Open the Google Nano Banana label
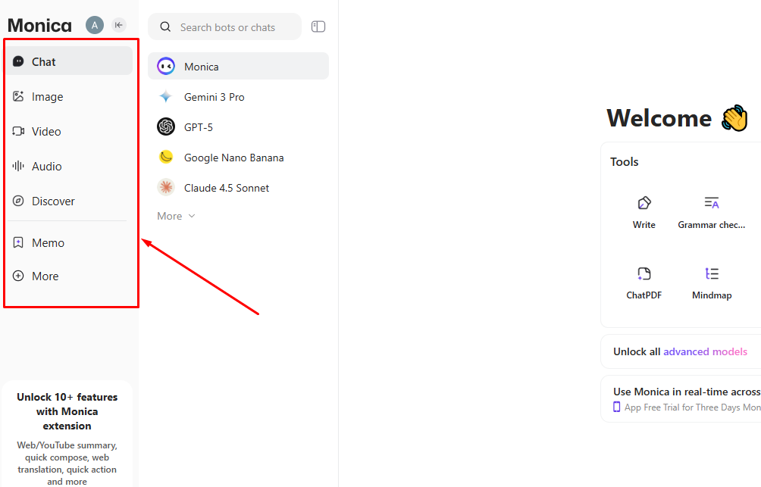Image resolution: width=761 pixels, height=487 pixels. click(234, 158)
